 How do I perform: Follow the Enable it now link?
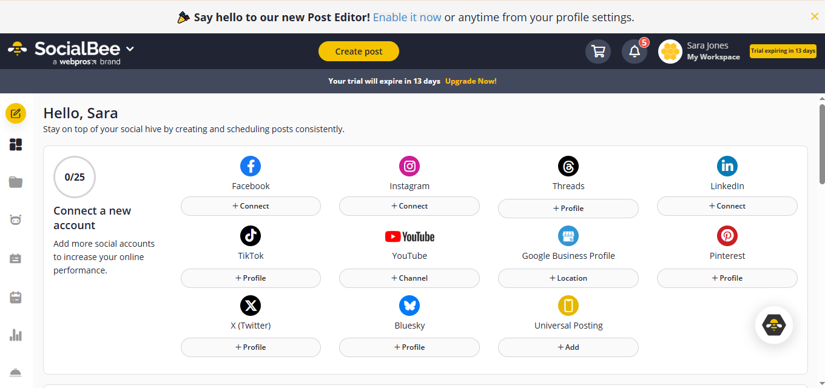click(407, 18)
